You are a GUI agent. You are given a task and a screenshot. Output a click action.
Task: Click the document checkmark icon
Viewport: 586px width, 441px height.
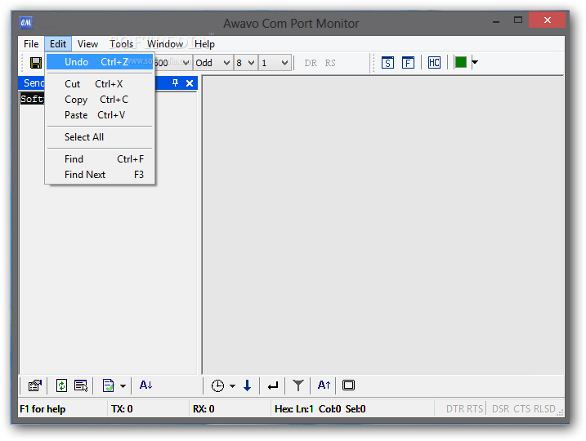(108, 385)
